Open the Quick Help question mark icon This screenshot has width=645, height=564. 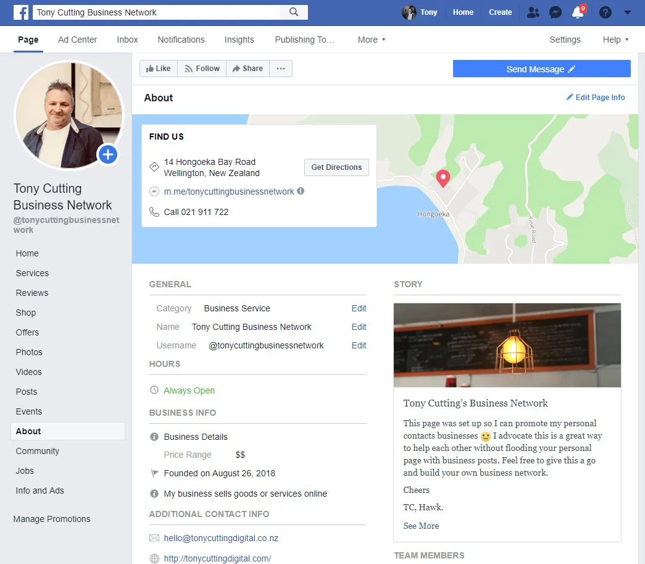click(x=605, y=12)
